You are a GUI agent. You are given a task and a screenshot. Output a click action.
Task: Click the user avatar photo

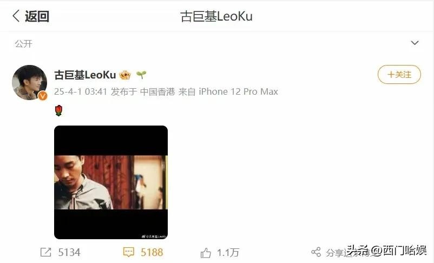(29, 82)
